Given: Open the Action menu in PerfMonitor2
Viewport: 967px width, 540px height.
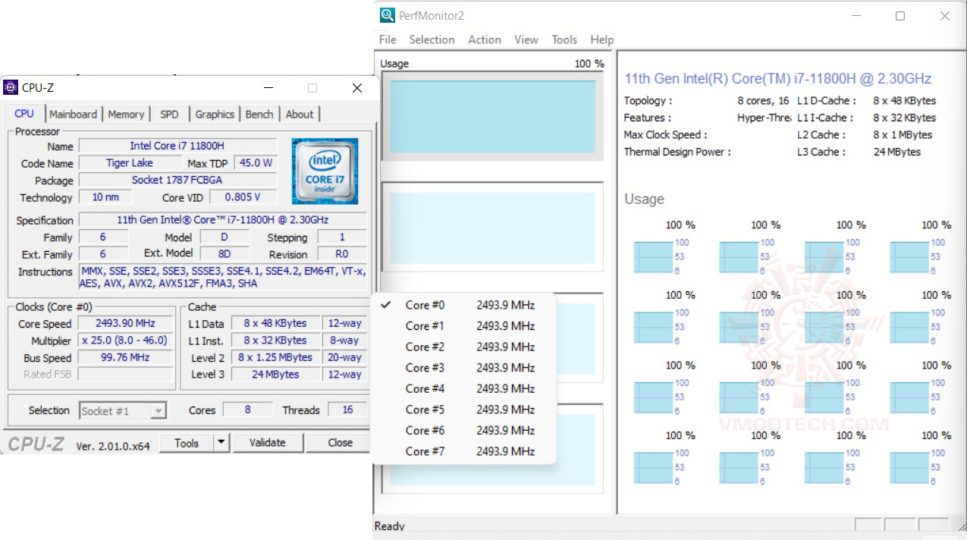Looking at the screenshot, I should (485, 39).
